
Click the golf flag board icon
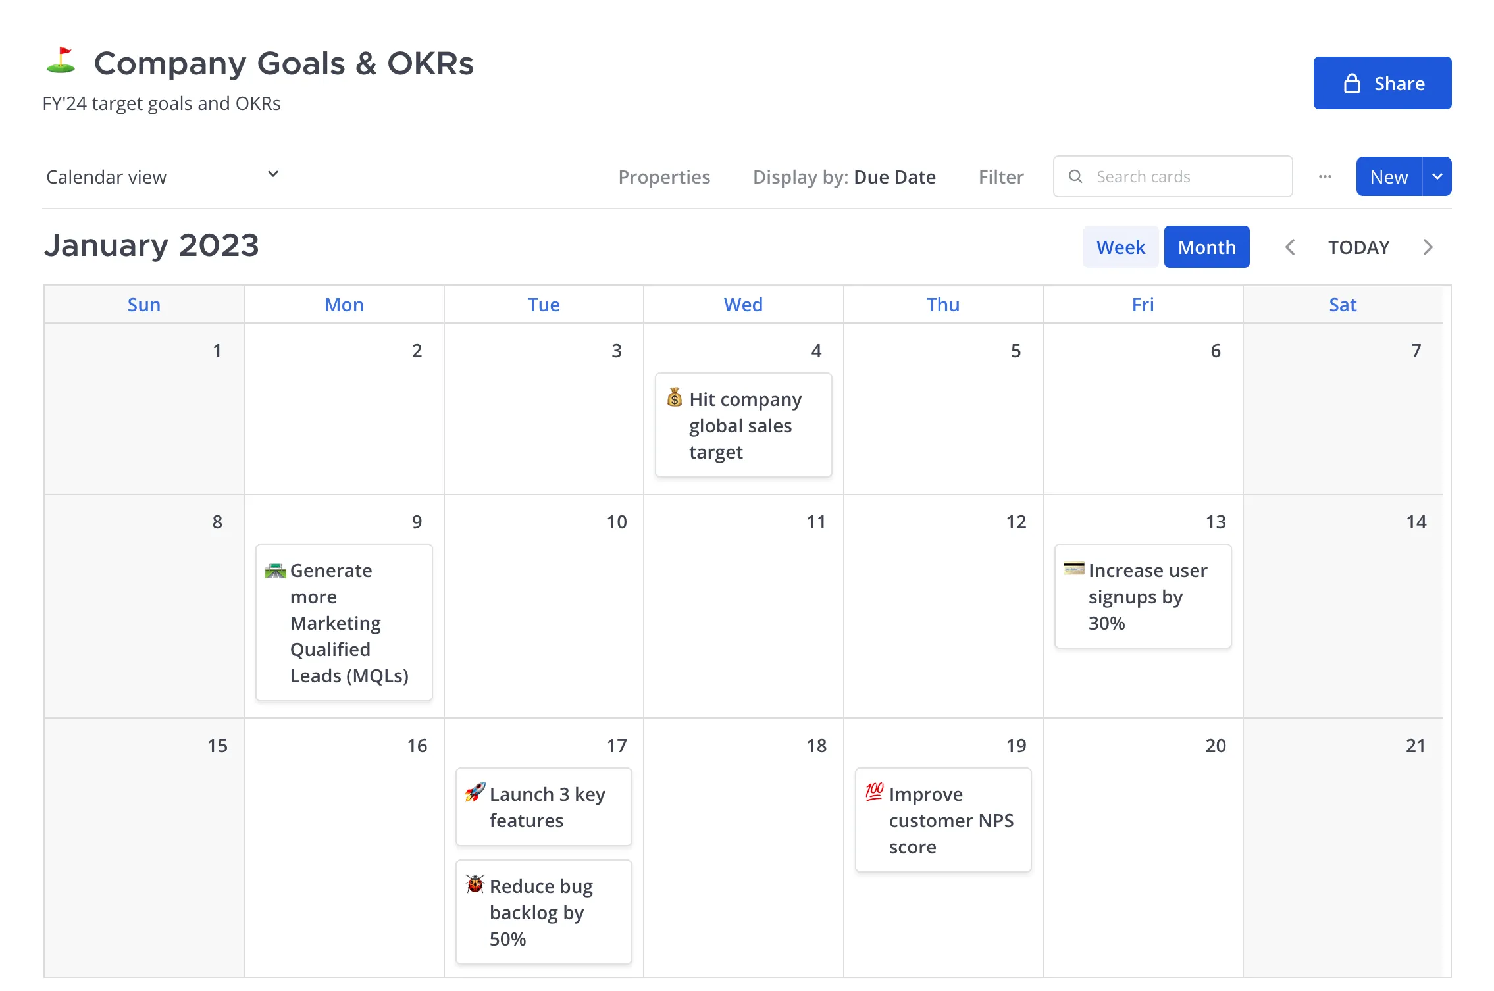coord(61,62)
